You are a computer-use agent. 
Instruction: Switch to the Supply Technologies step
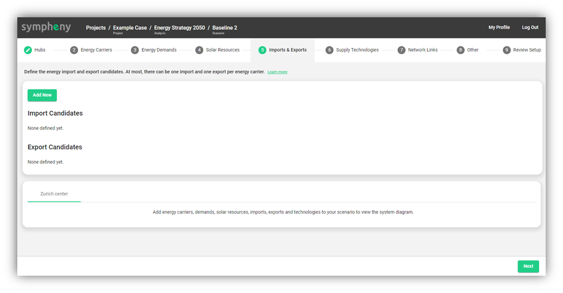pyautogui.click(x=357, y=50)
